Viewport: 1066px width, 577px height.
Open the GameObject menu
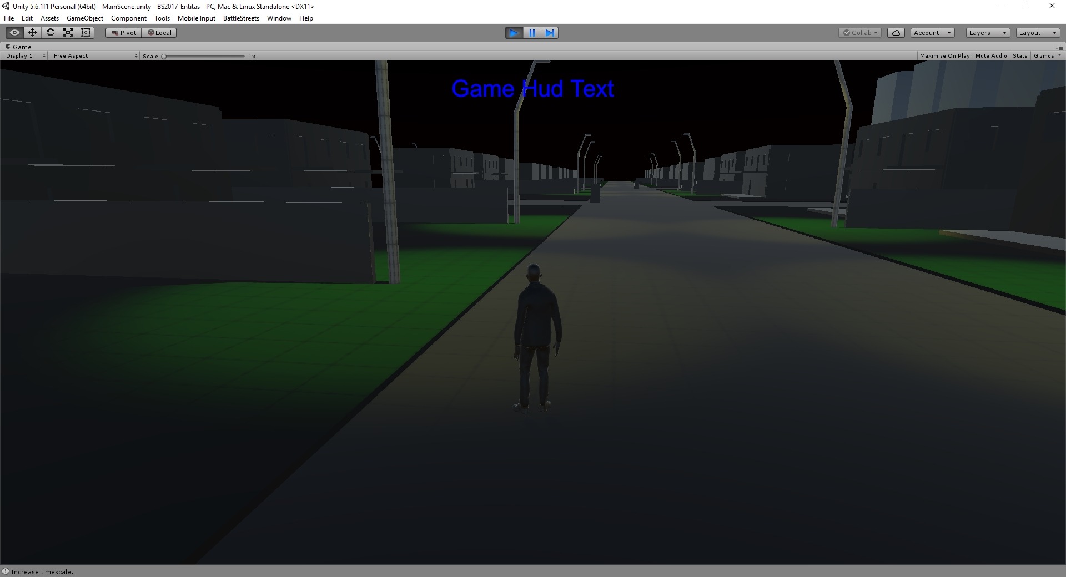84,18
